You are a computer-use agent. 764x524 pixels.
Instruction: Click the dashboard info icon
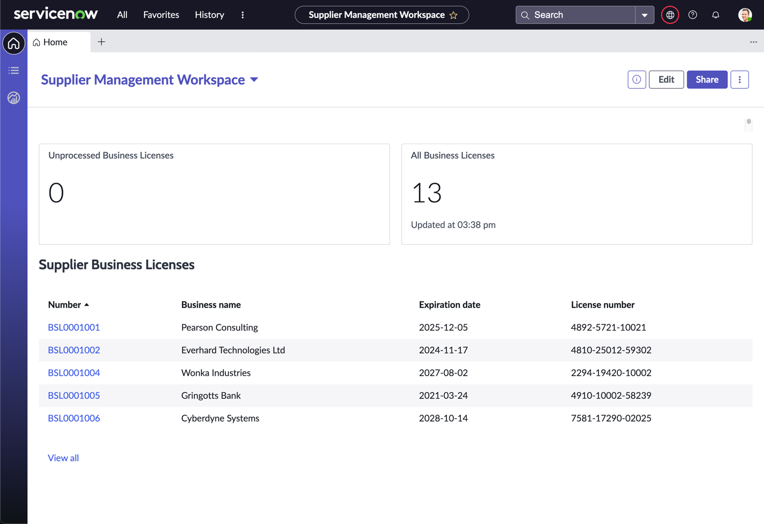coord(636,80)
